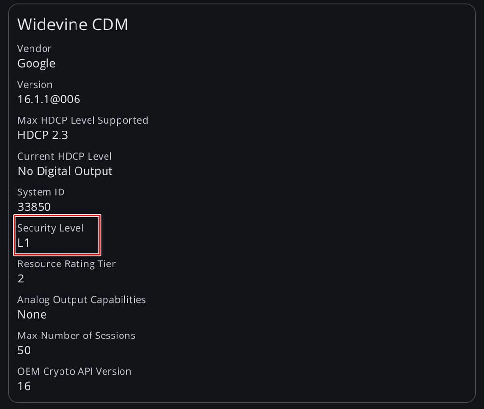Select the max sessions value 50
The height and width of the screenshot is (409, 484).
point(24,350)
